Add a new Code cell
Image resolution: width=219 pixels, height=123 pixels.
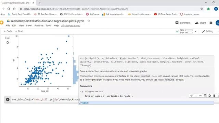[x=8, y=31]
